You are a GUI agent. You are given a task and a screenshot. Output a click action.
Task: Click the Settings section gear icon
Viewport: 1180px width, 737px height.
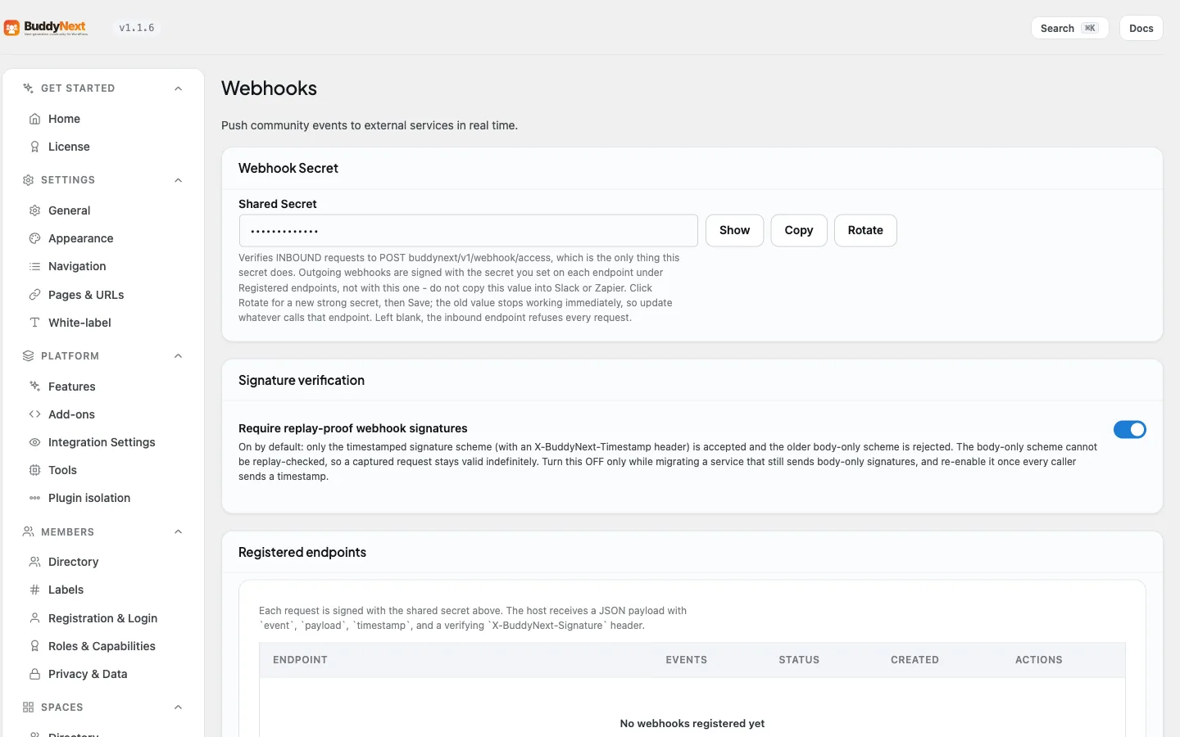[28, 180]
